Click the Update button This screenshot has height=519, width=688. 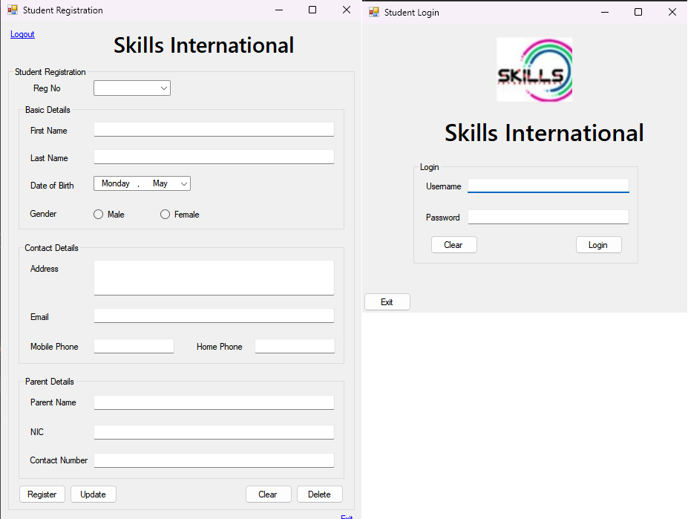(93, 494)
